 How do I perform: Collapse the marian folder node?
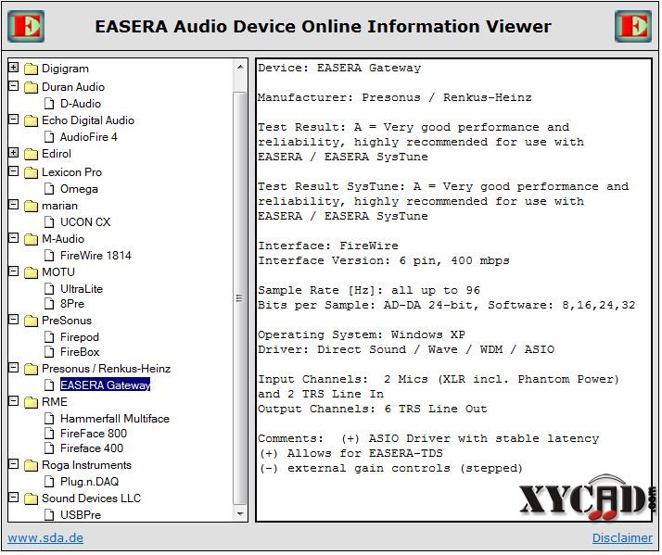[x=14, y=205]
